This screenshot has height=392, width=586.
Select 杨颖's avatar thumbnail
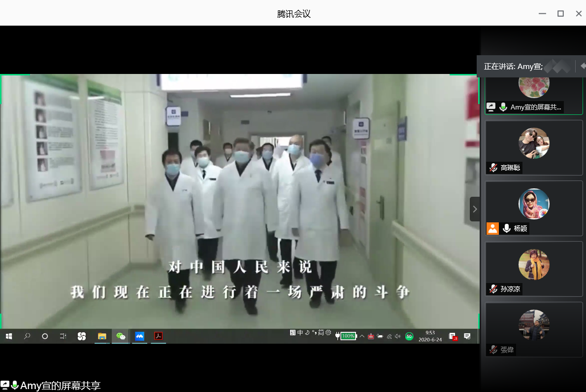pos(534,204)
